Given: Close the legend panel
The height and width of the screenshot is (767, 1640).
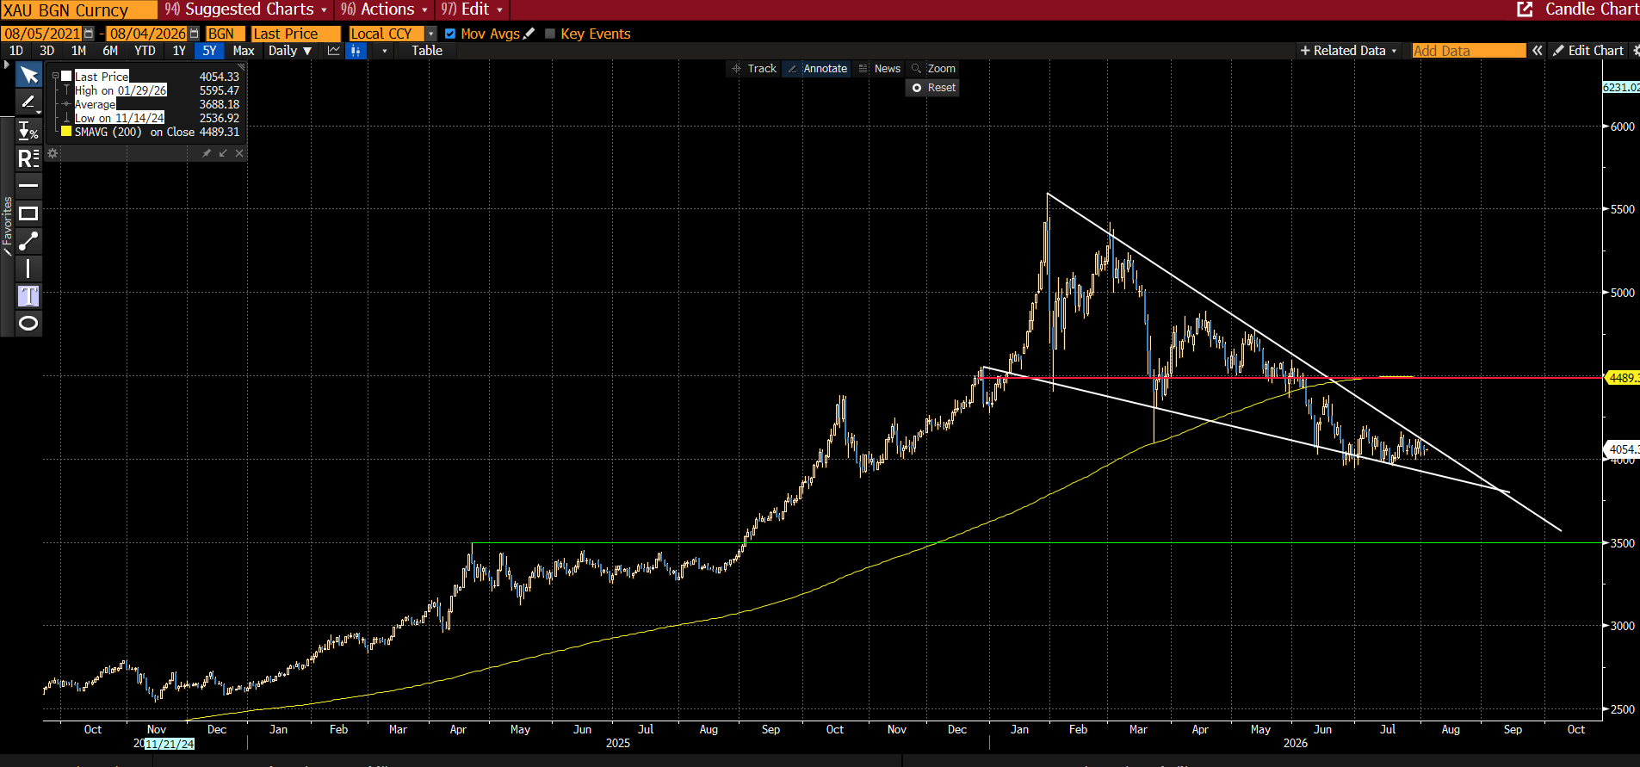Looking at the screenshot, I should click(239, 153).
